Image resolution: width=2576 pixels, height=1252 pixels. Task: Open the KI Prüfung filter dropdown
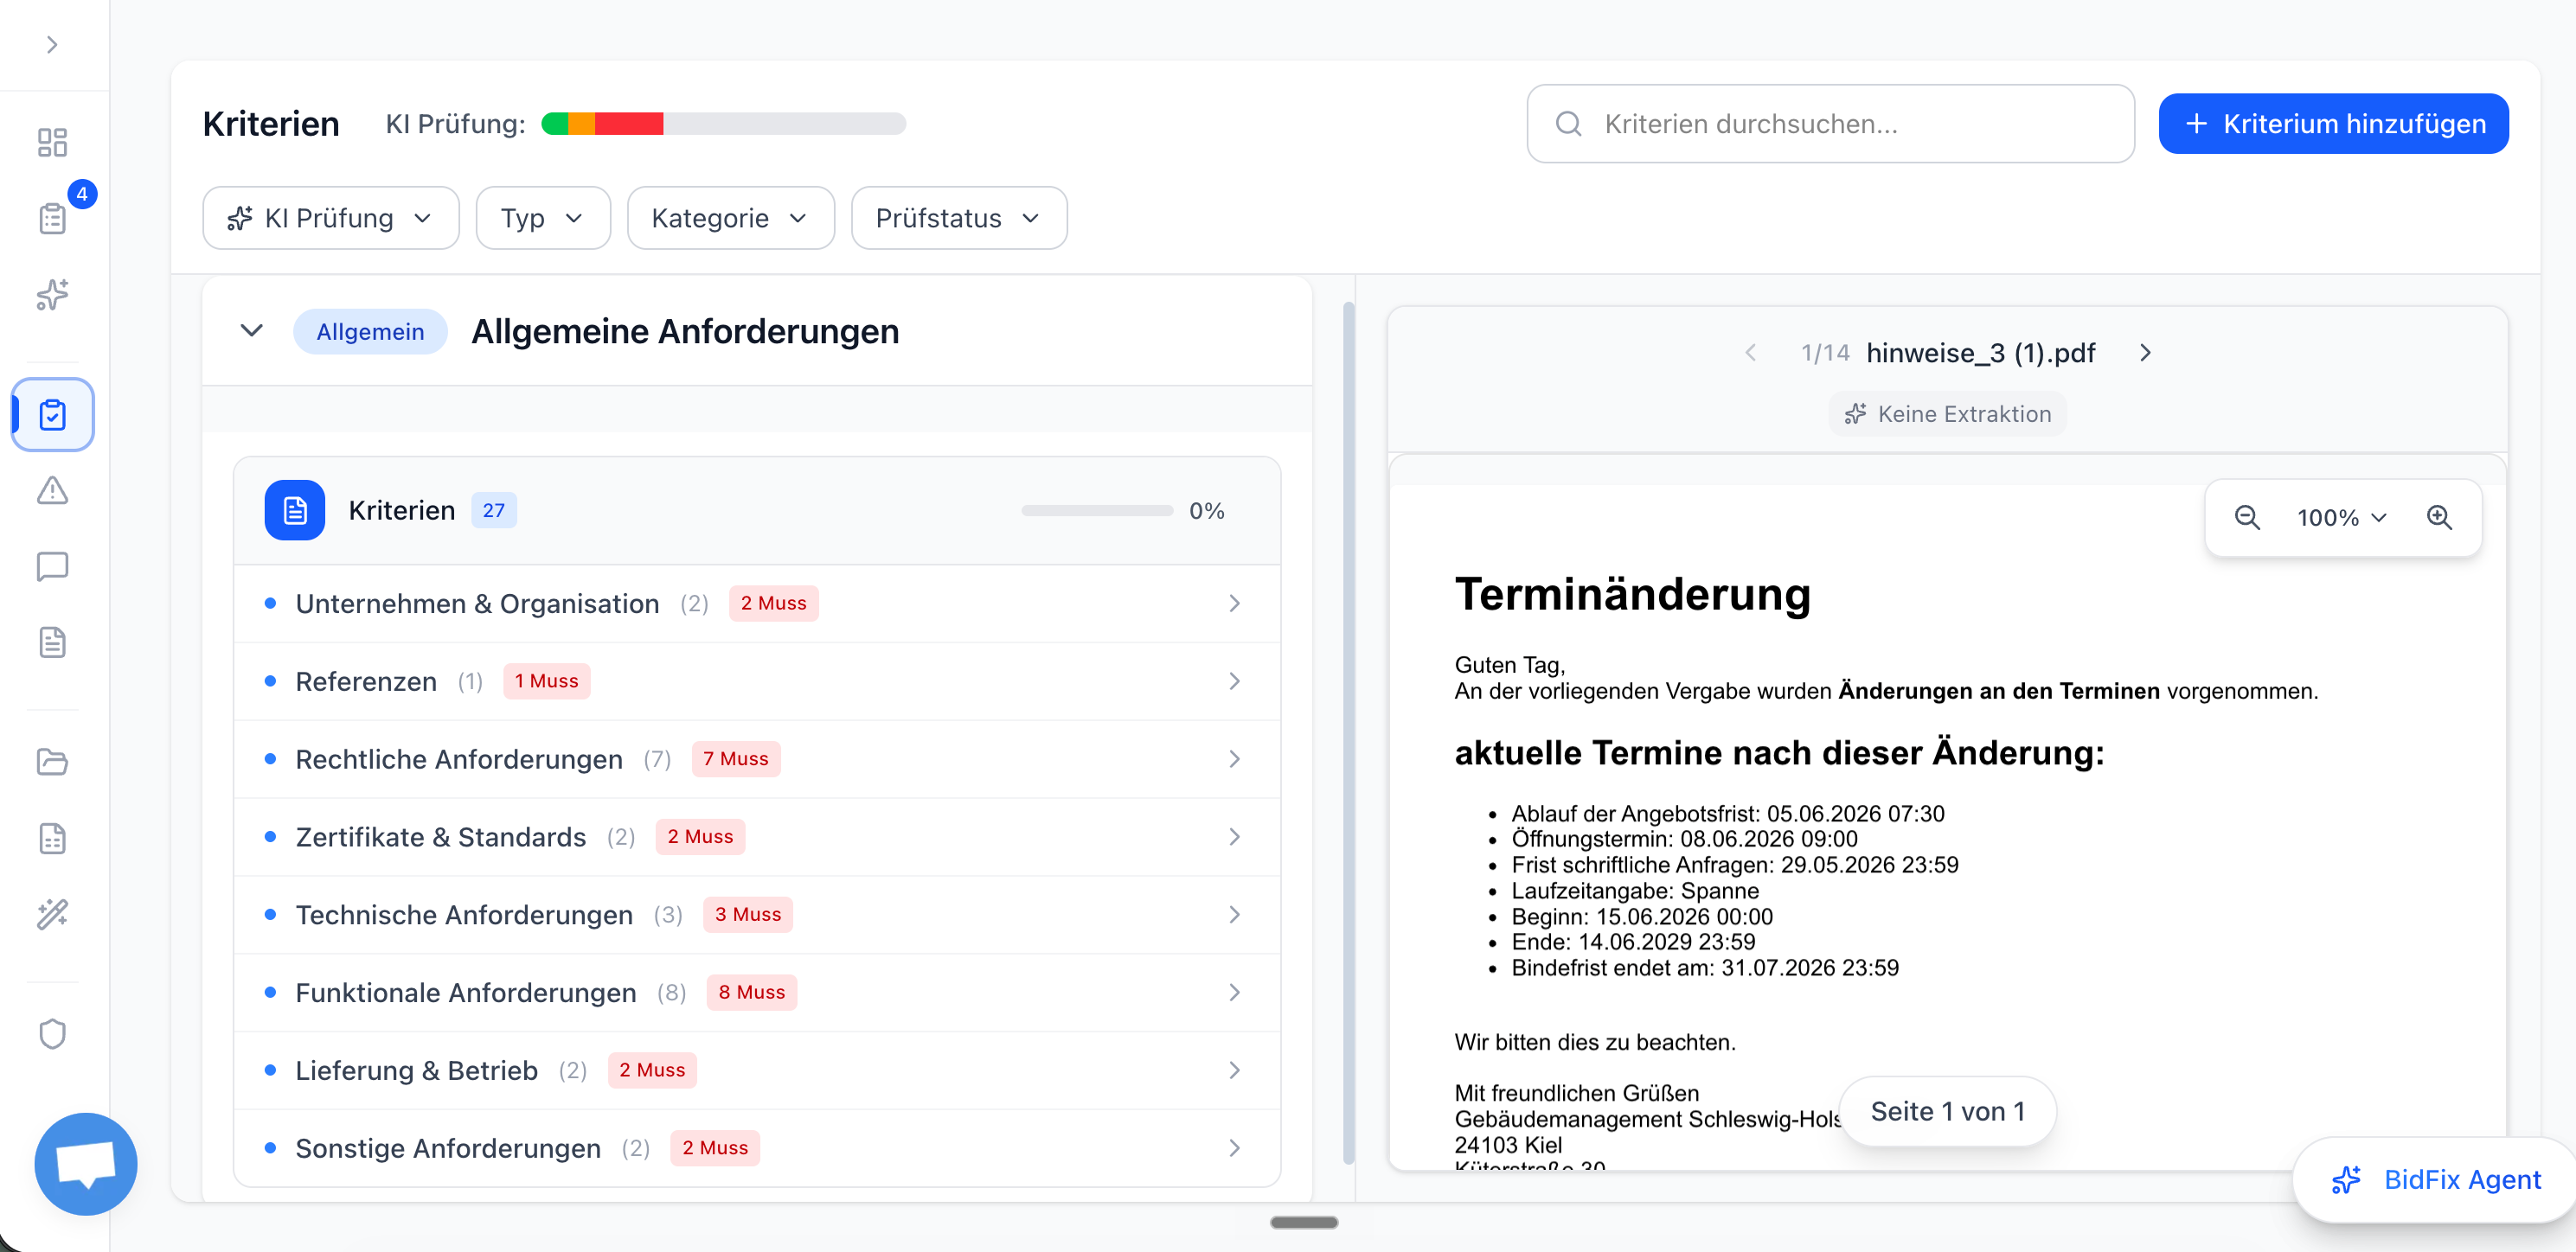(x=330, y=218)
